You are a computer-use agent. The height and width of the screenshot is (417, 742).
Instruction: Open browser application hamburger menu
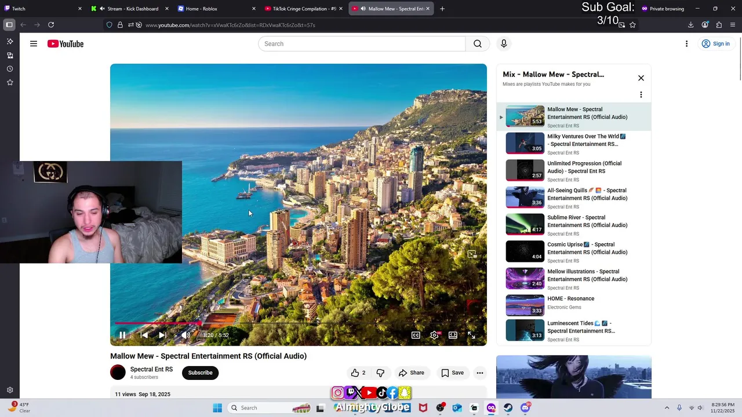[733, 25]
